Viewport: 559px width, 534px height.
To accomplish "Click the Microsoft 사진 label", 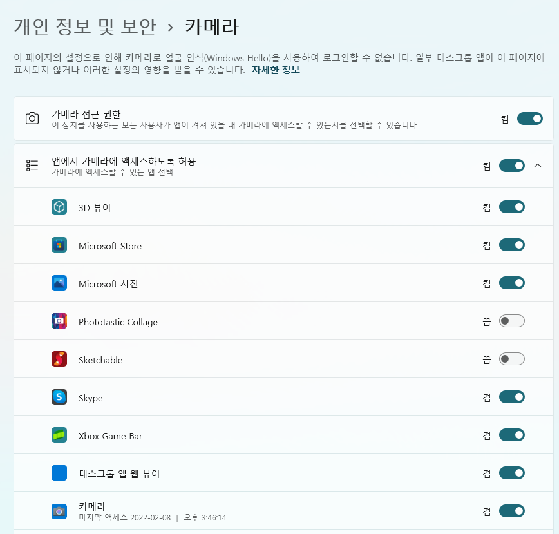I will (x=108, y=284).
